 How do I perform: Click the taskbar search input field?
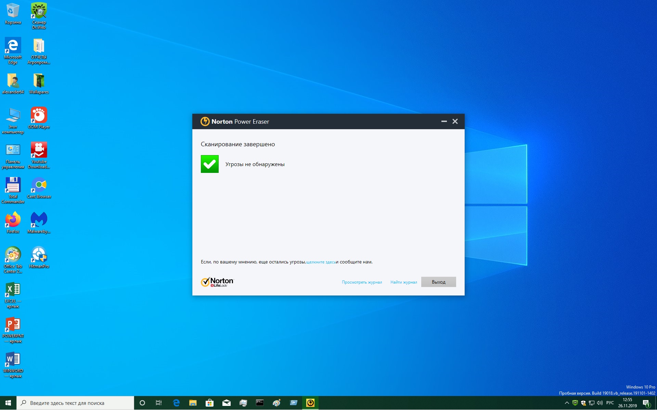point(75,403)
